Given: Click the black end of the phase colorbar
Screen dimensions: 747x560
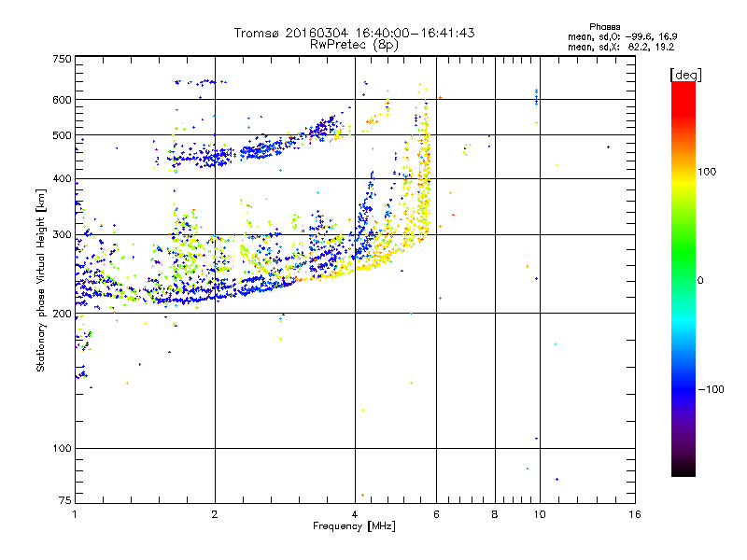Looking at the screenshot, I should tap(684, 469).
